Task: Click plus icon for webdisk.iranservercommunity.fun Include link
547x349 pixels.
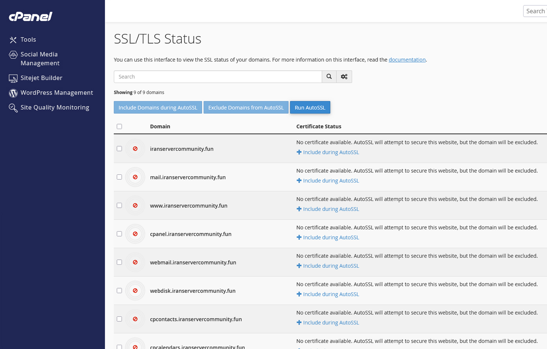Action: tap(299, 294)
